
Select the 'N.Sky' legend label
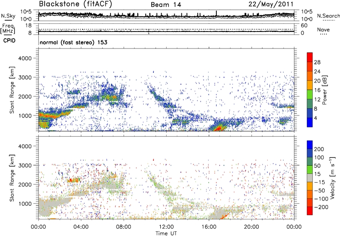[8, 16]
